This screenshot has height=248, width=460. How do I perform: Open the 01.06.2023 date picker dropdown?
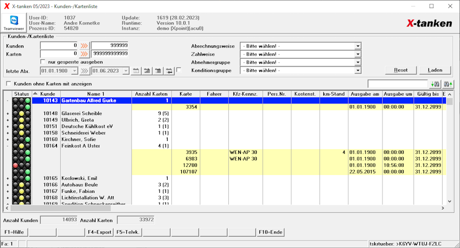(126, 71)
